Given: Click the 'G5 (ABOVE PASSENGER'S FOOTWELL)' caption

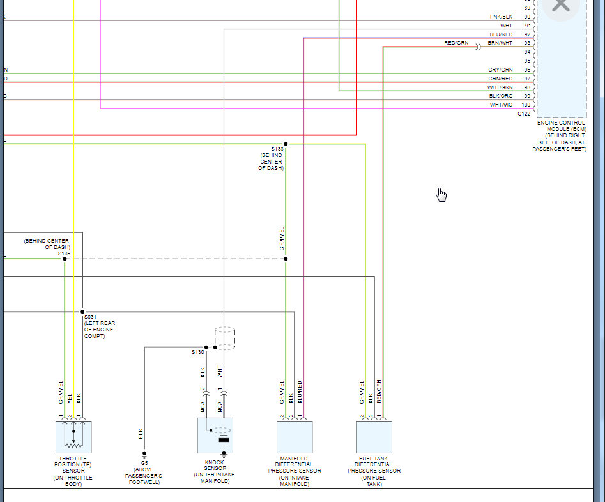Looking at the screenshot, I should (x=144, y=472).
